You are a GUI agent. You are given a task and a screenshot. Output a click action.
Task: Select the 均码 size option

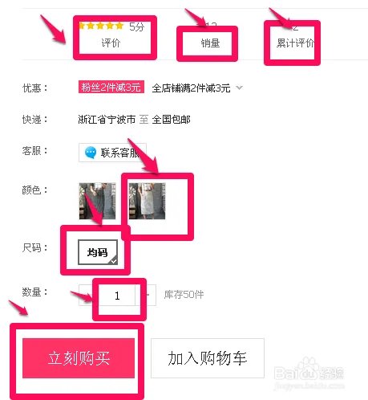[98, 252]
